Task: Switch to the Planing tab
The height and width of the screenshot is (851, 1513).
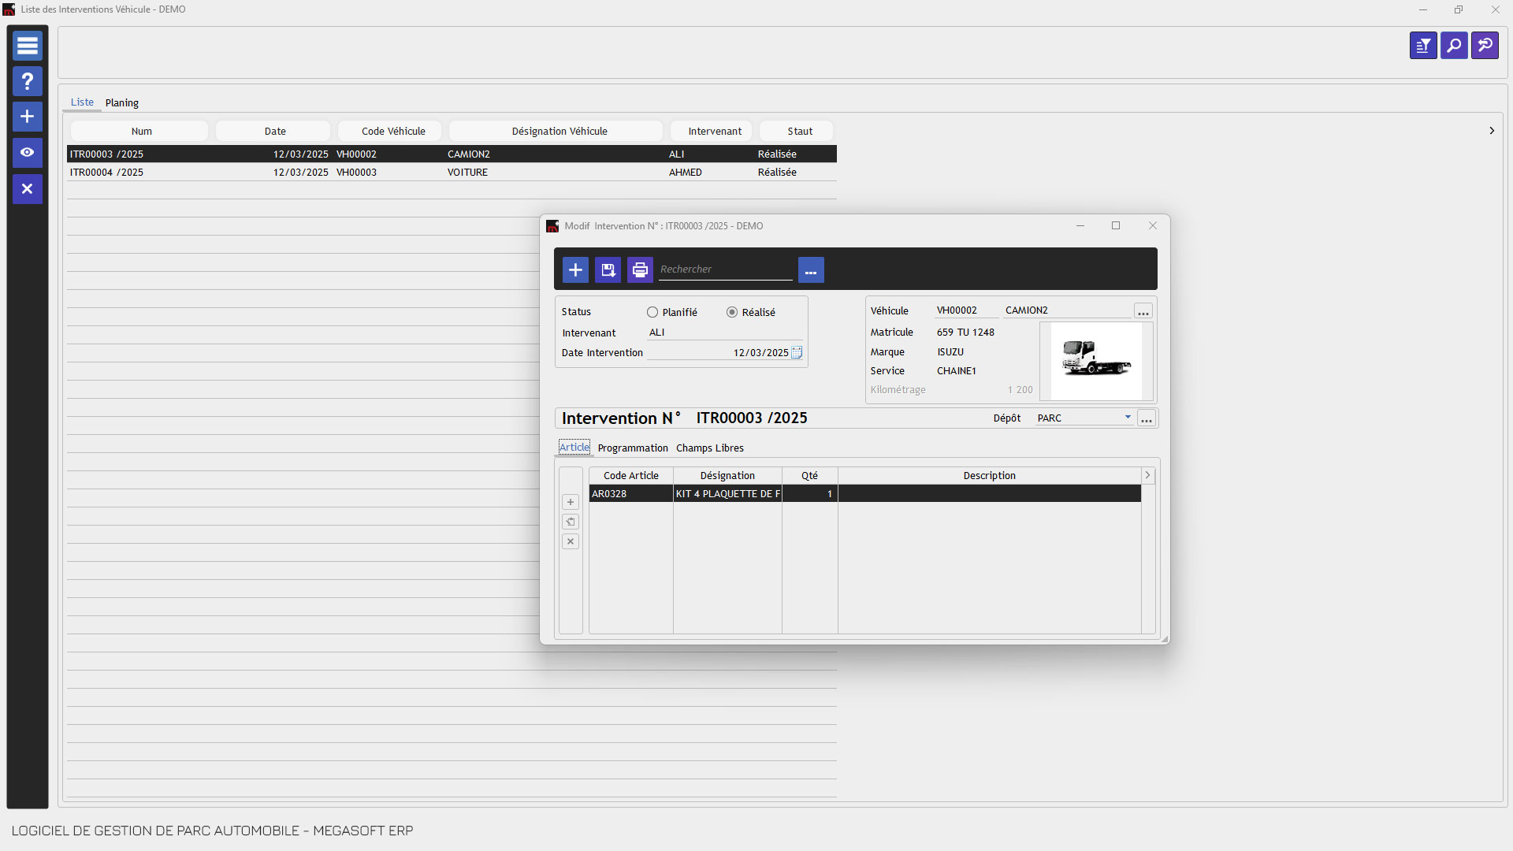Action: (122, 102)
